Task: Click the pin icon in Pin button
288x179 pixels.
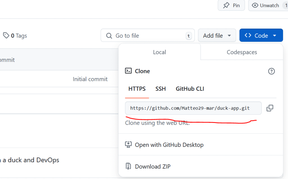Action: click(x=226, y=5)
